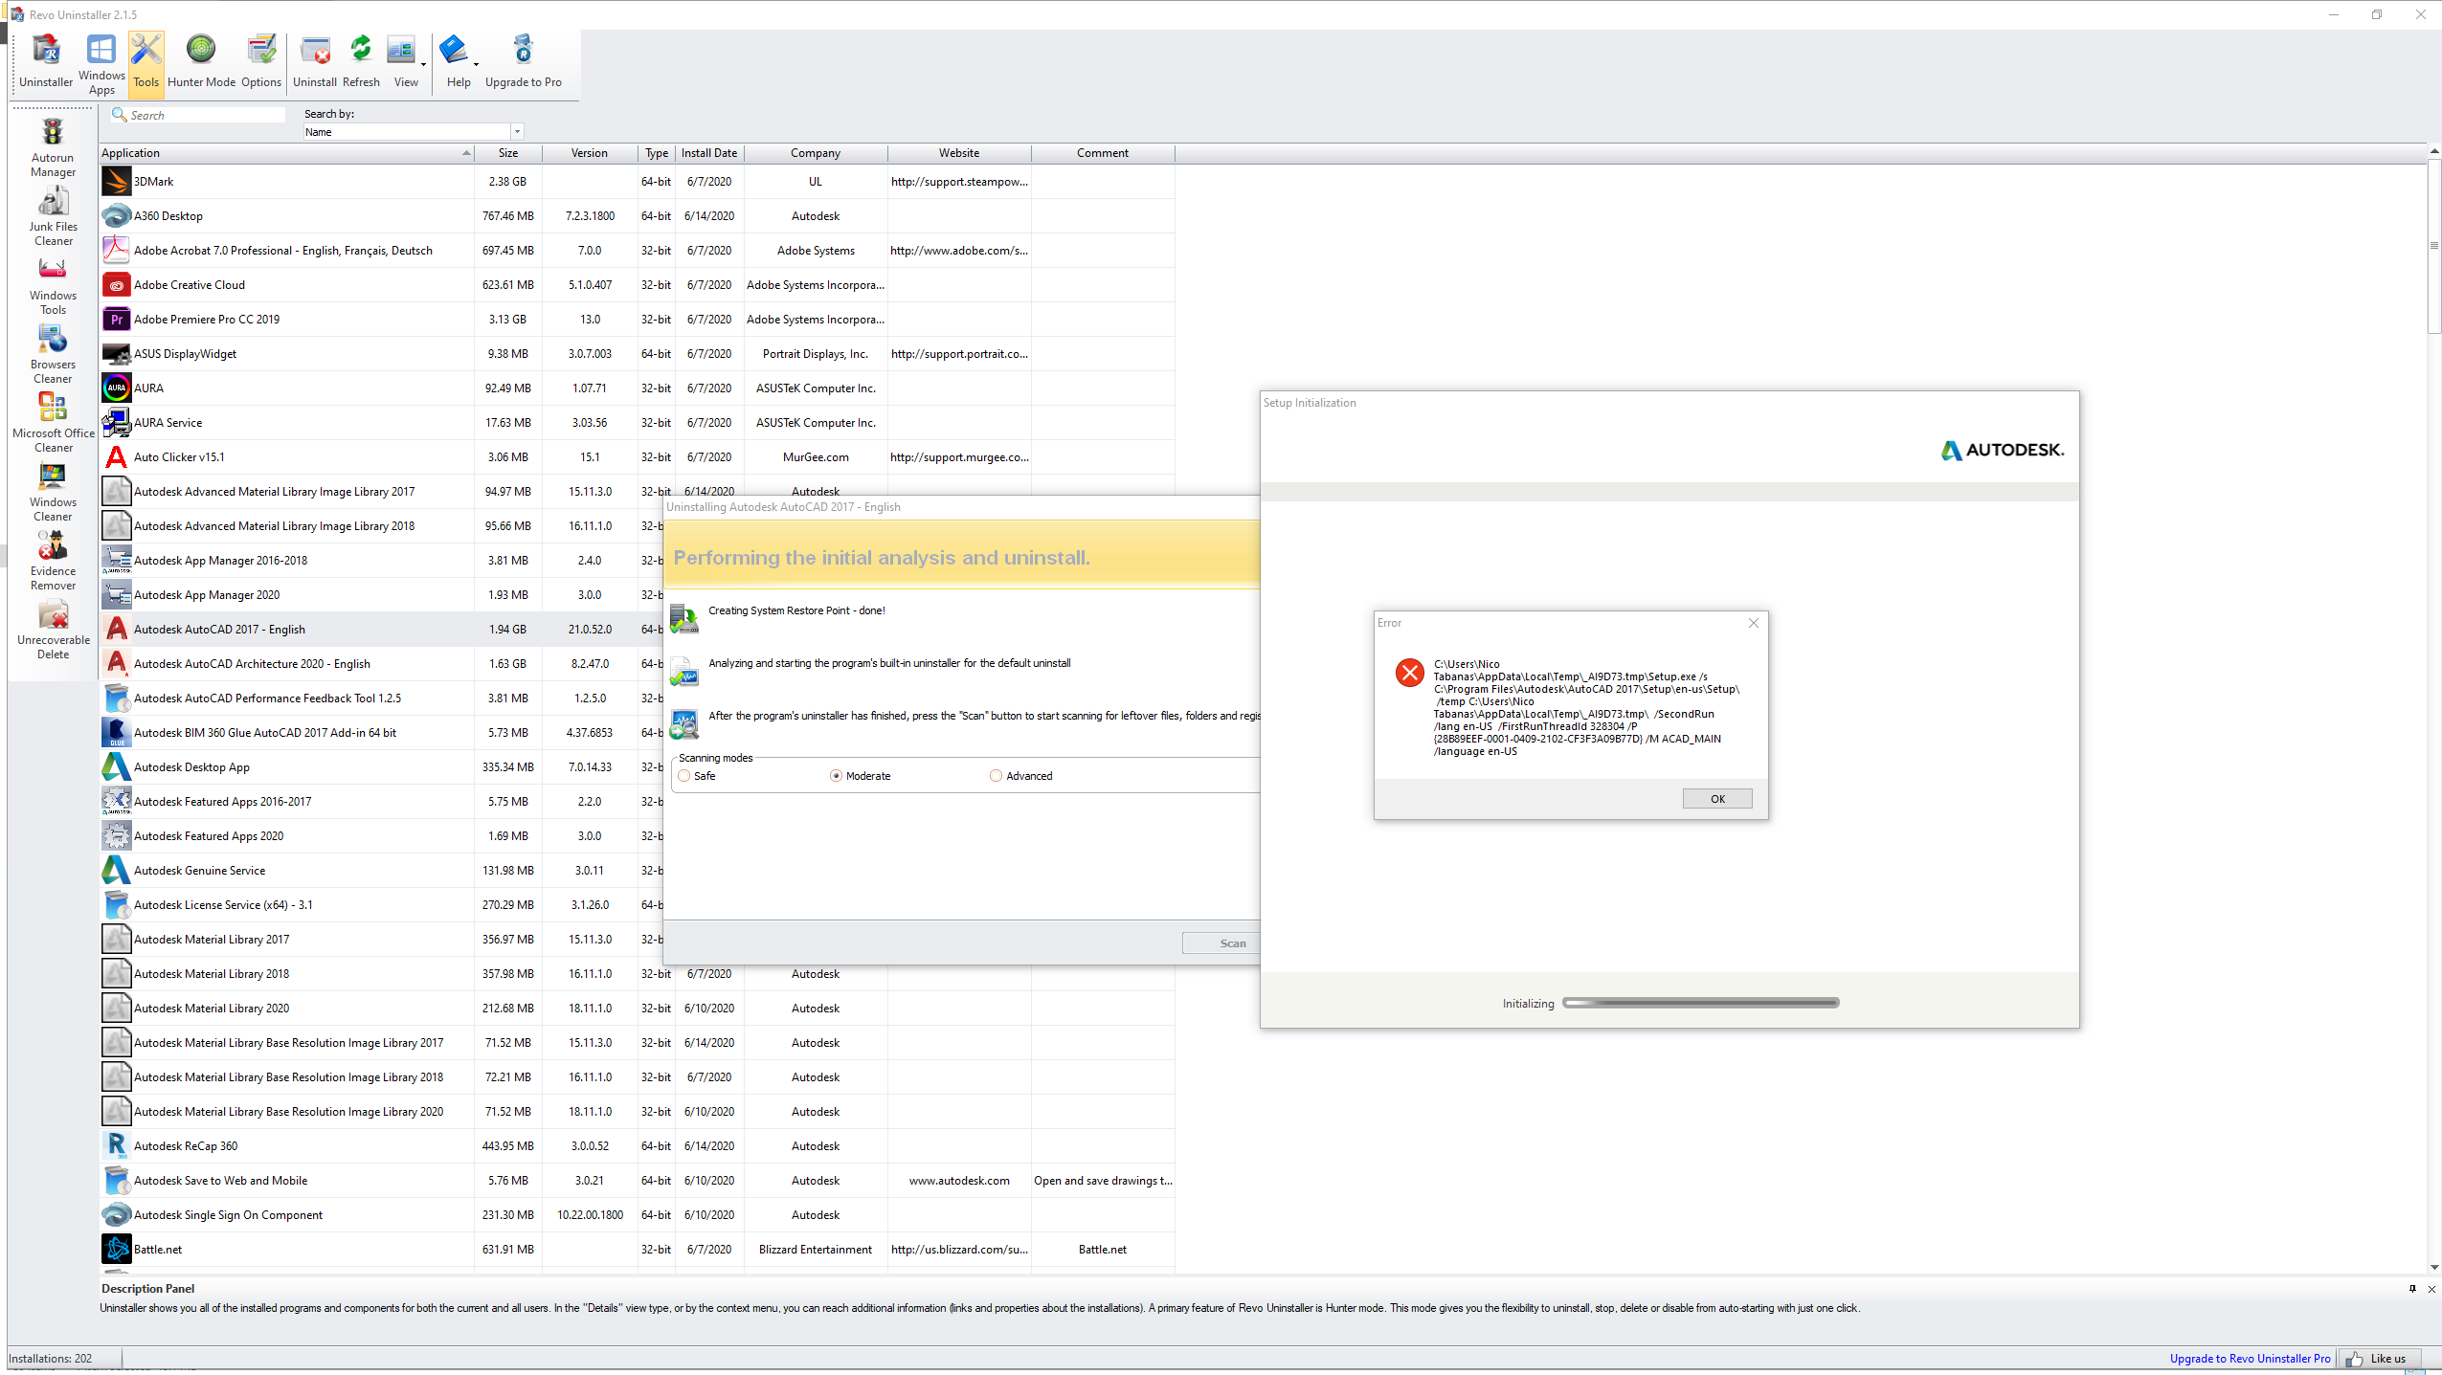Sort the list by Application column
This screenshot has width=2442, height=1375.
[x=286, y=153]
